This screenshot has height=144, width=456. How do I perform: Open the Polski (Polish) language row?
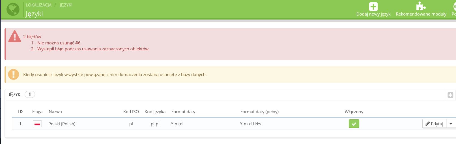[62, 124]
